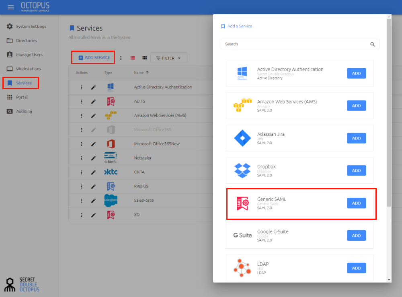Click the Type column header
Viewport: 402px width, 297px height.
point(108,73)
